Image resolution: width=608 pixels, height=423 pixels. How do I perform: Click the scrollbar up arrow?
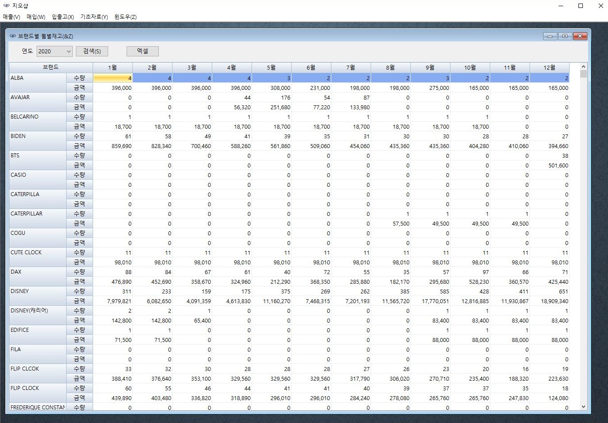(x=583, y=67)
